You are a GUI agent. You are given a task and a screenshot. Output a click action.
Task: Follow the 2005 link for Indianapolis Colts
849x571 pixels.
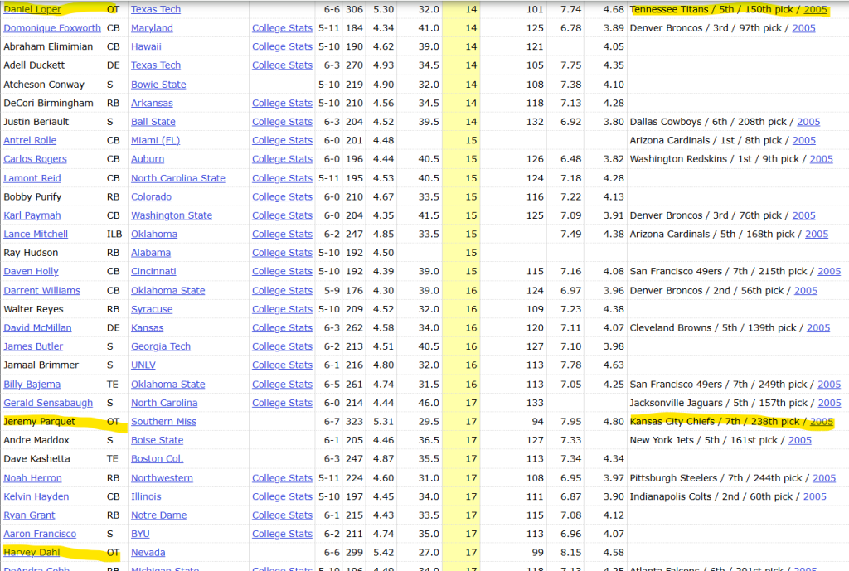tap(814, 496)
